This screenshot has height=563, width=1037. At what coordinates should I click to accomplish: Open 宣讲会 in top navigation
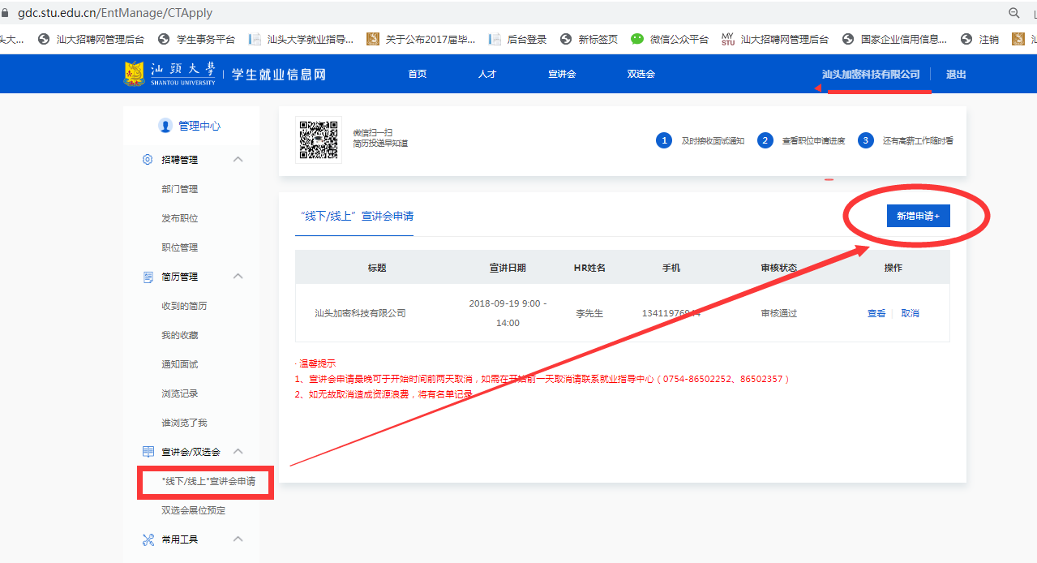562,74
